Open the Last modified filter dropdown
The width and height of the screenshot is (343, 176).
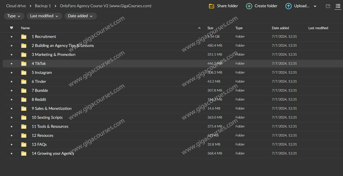coord(44,16)
